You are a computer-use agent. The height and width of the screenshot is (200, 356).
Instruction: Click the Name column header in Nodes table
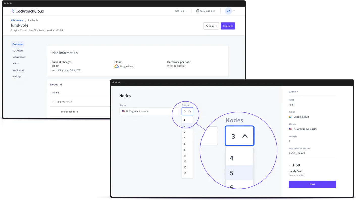point(56,93)
